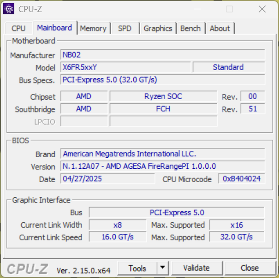The width and height of the screenshot is (279, 278).
Task: Open the Memory tab
Action: tap(93, 28)
